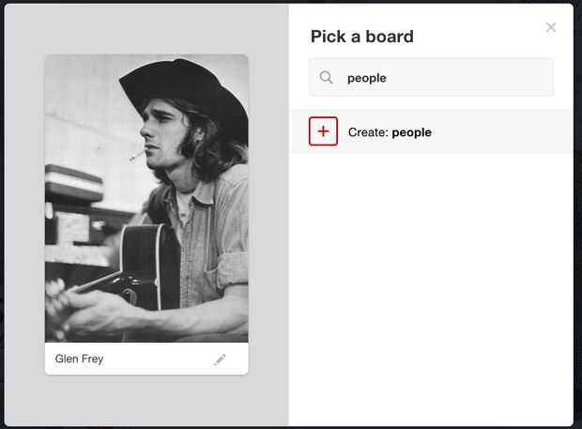Close the Pick a board dialog

click(551, 27)
